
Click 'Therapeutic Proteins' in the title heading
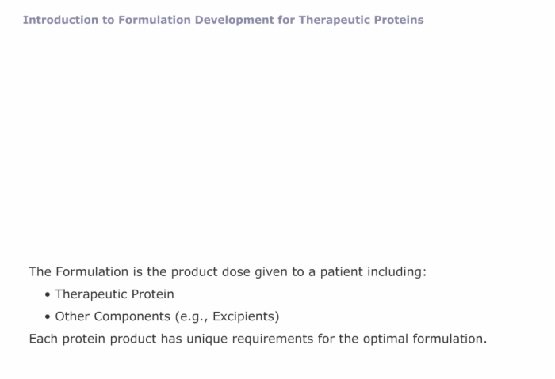click(361, 20)
